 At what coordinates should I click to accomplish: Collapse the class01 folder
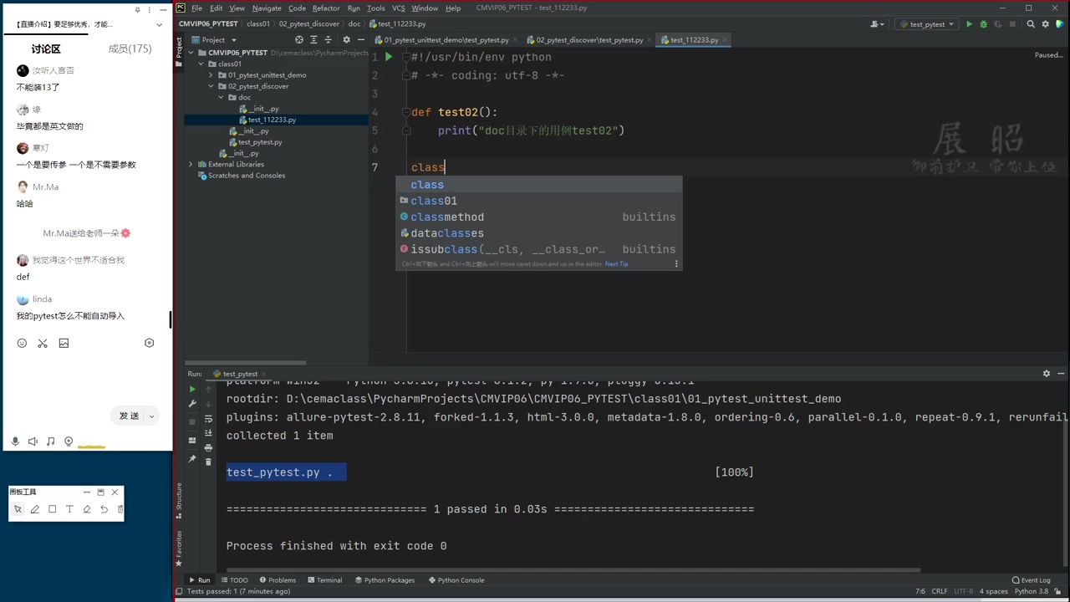click(201, 64)
